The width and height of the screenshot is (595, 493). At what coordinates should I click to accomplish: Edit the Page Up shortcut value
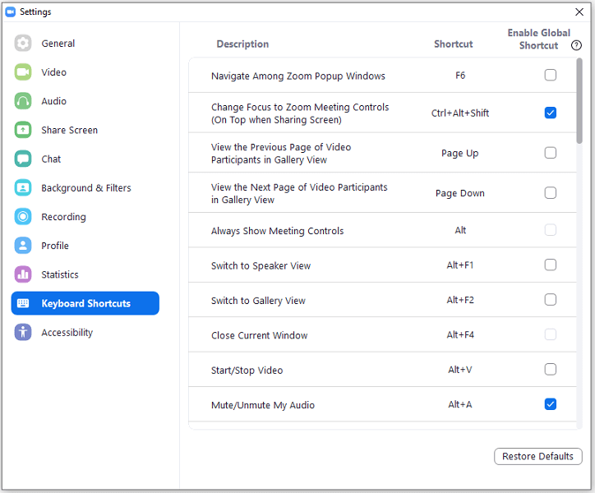[460, 154]
